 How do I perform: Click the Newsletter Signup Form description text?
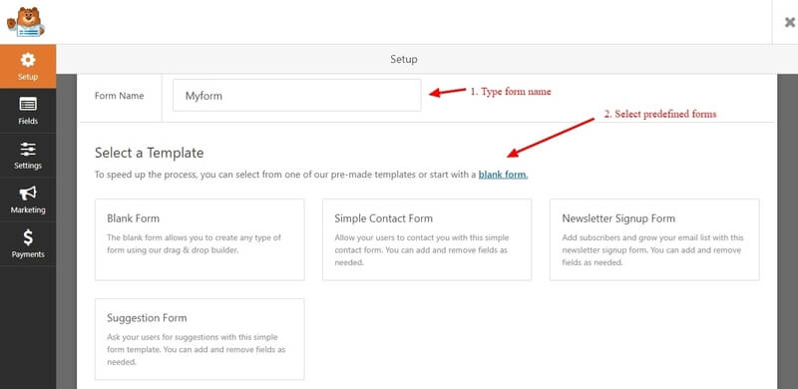653,250
